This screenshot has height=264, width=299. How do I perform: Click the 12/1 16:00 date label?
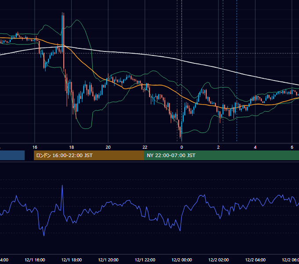35,260
